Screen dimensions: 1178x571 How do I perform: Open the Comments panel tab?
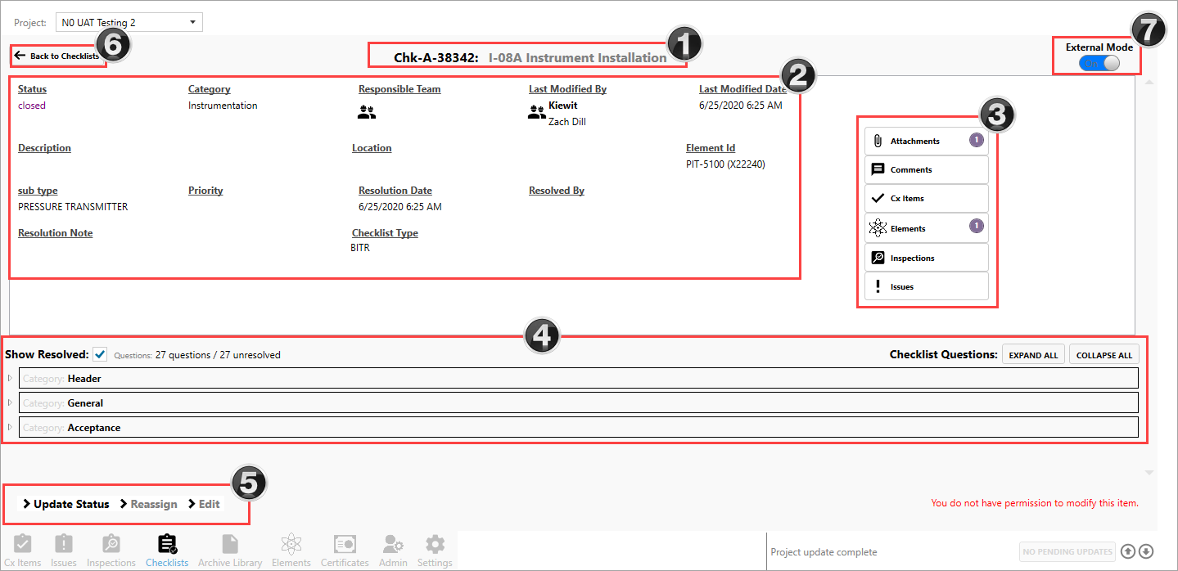pos(927,169)
